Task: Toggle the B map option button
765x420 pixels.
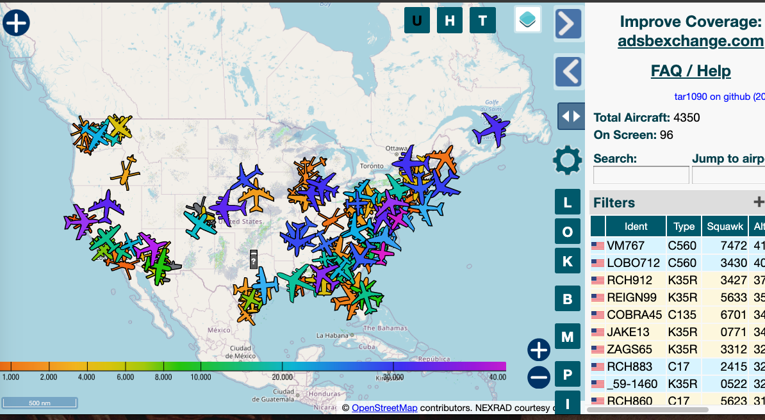Action: click(x=568, y=298)
